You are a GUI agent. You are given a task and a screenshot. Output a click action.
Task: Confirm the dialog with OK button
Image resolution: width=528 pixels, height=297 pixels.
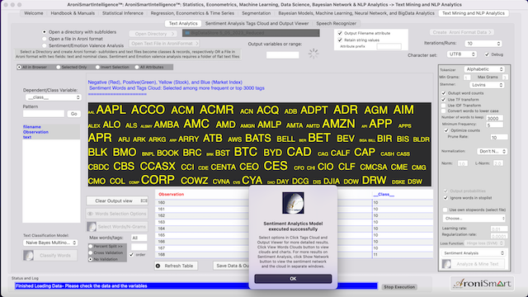click(x=293, y=279)
